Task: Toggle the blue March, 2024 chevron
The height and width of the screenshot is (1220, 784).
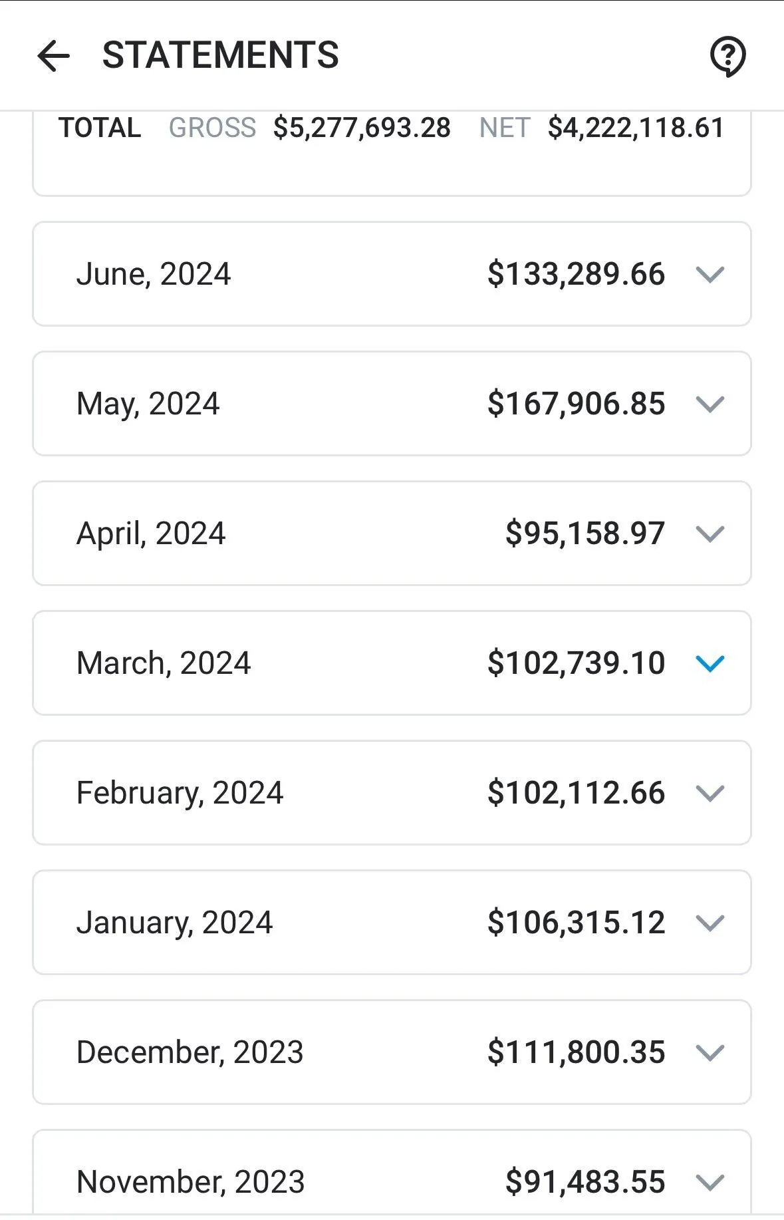Action: tap(710, 663)
